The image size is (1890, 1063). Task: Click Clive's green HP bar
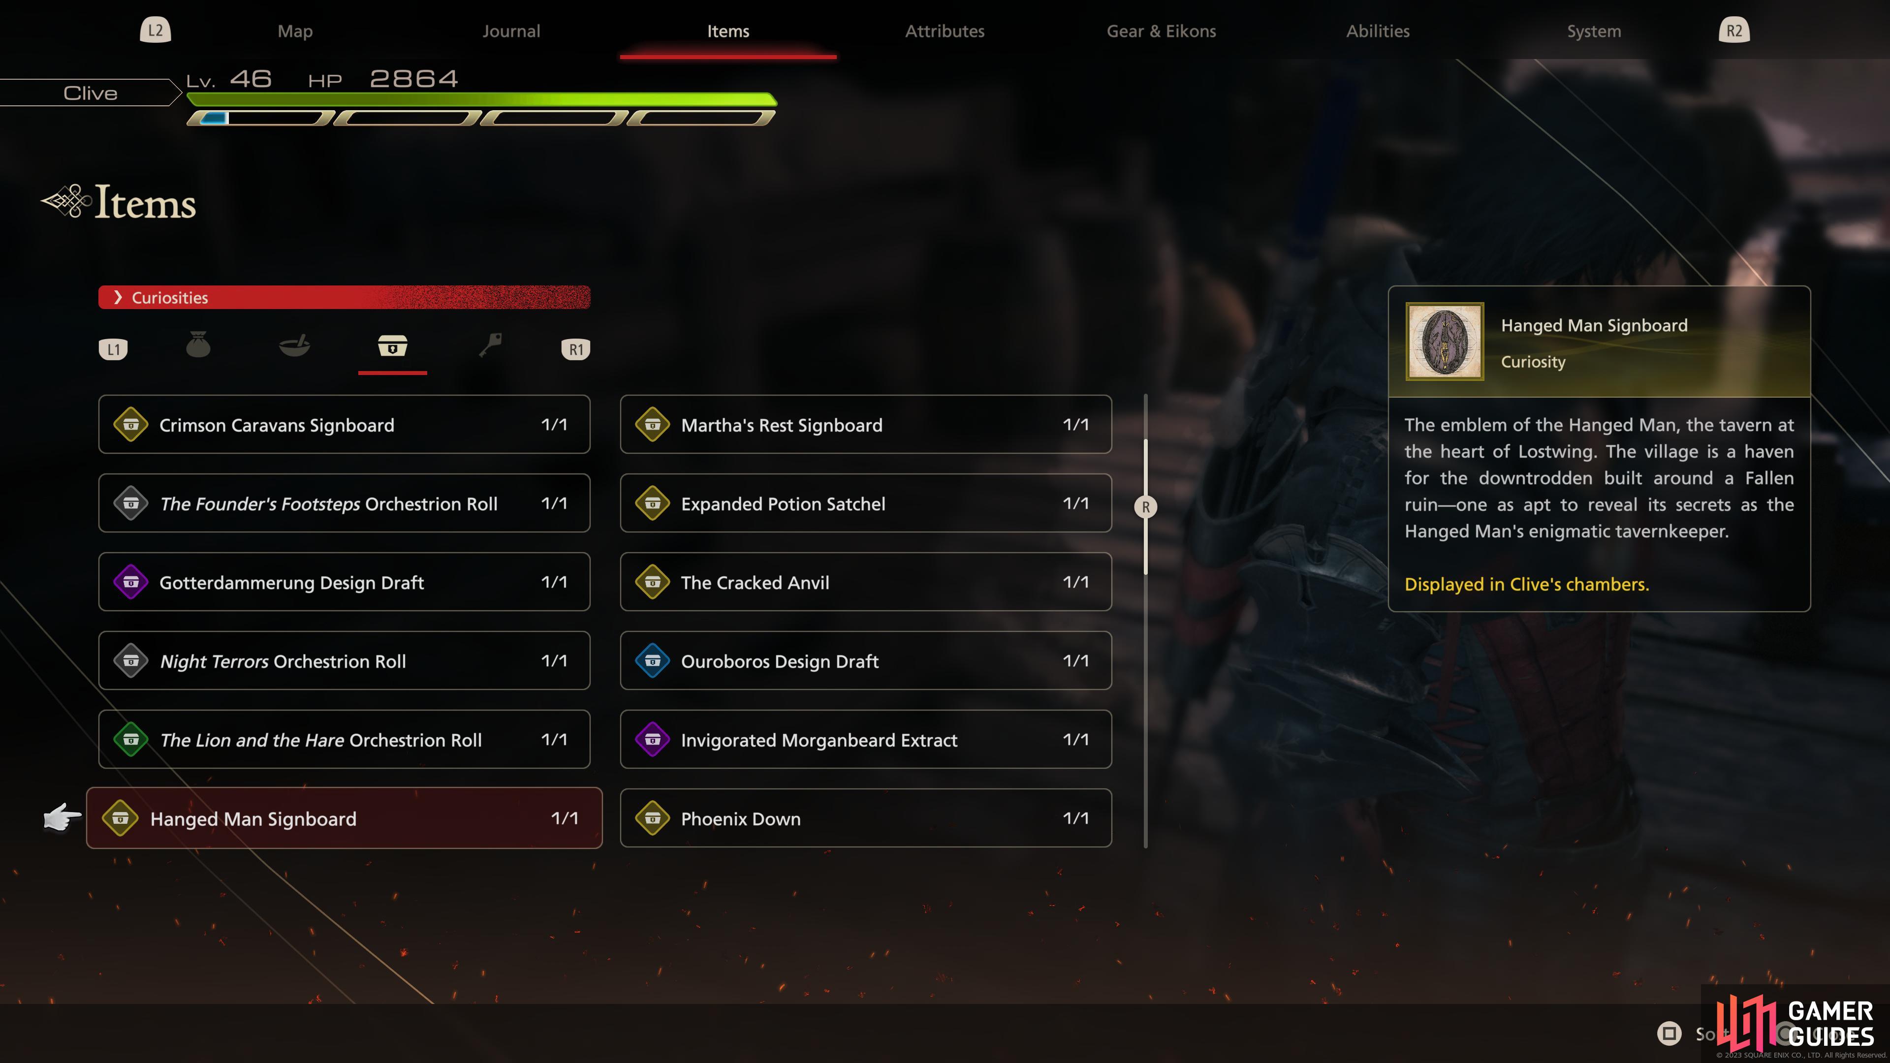click(x=482, y=100)
